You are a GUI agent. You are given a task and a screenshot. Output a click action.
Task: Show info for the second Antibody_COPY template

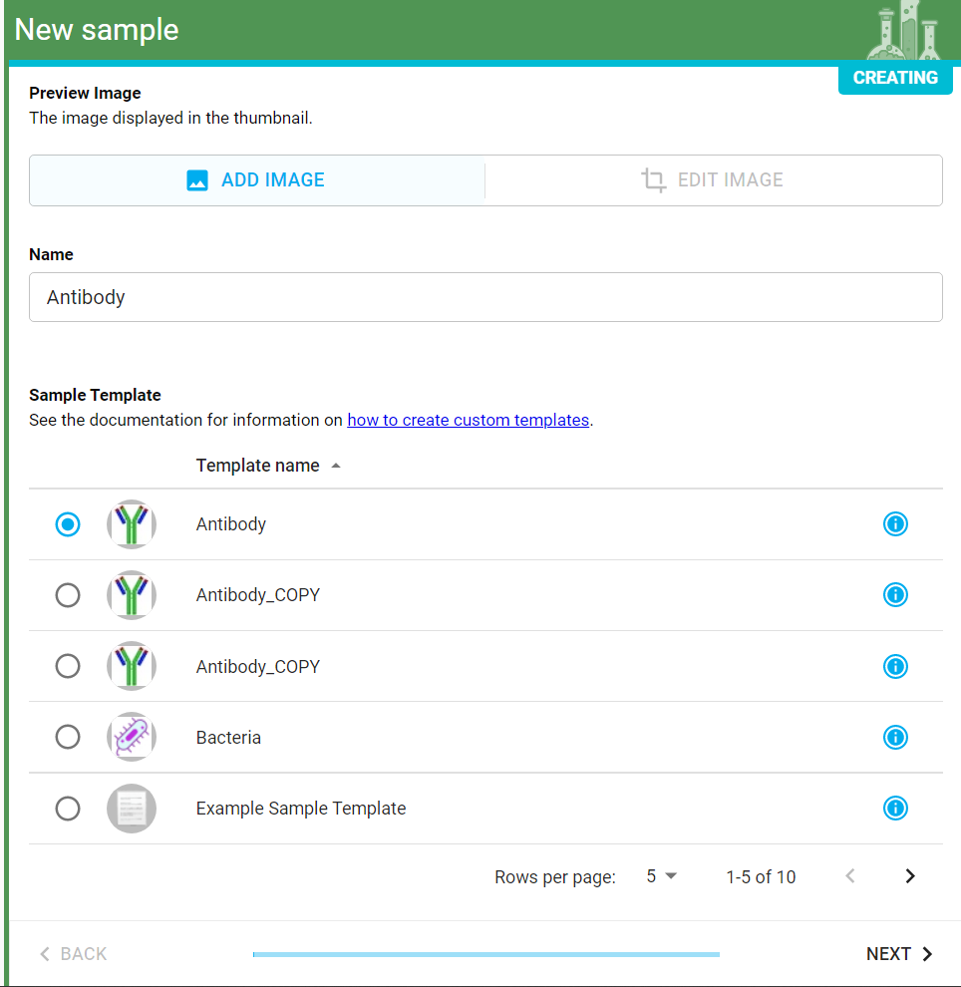tap(895, 666)
